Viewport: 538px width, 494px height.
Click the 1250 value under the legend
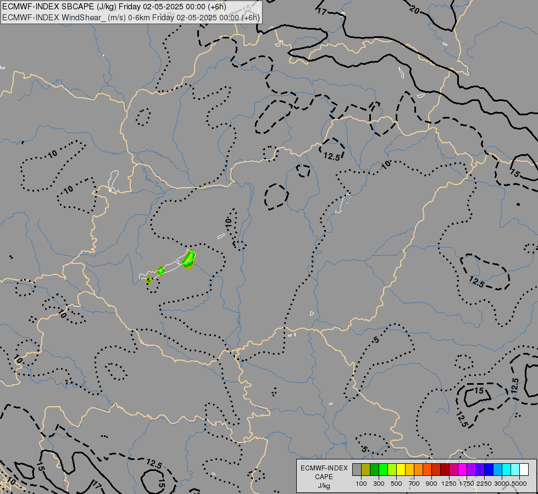[x=449, y=484]
